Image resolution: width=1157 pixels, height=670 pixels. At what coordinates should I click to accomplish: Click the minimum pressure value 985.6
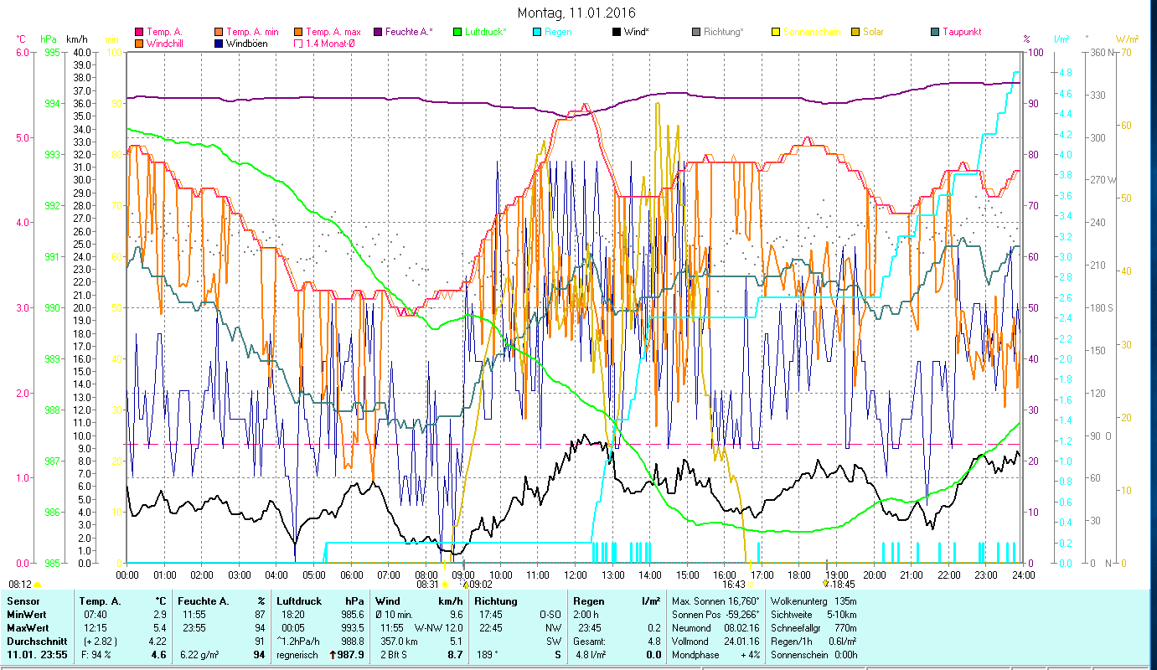click(x=353, y=615)
